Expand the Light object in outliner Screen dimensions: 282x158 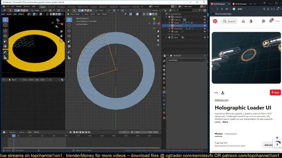(x=169, y=32)
